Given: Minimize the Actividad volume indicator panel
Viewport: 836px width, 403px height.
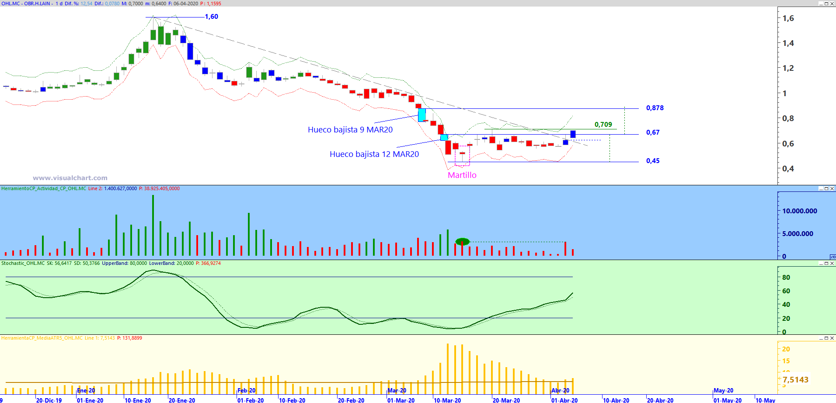Looking at the screenshot, I should pos(821,188).
